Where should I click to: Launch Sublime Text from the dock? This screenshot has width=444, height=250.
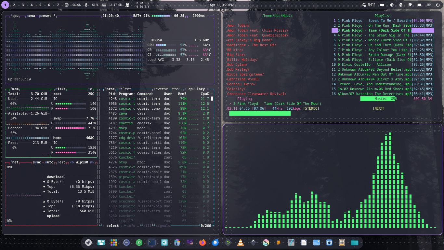[279, 243]
